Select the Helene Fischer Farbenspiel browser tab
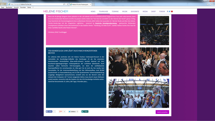Image resolution: width=215 pixels, height=121 pixels. pyautogui.click(x=80, y=5)
